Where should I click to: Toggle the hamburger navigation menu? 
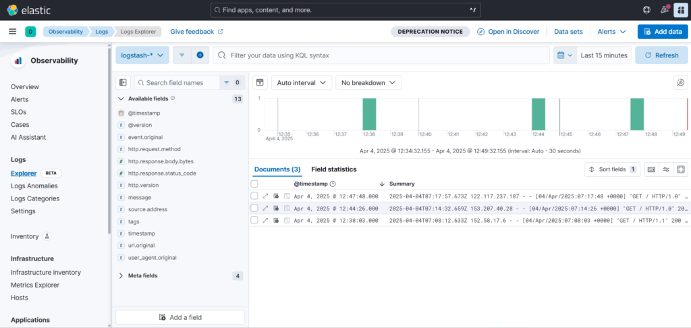pos(13,32)
